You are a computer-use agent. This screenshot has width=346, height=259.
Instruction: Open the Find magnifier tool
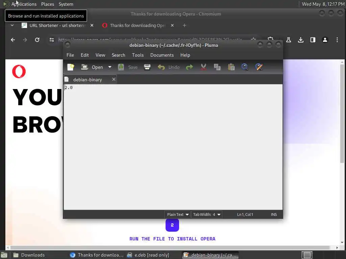(245, 67)
